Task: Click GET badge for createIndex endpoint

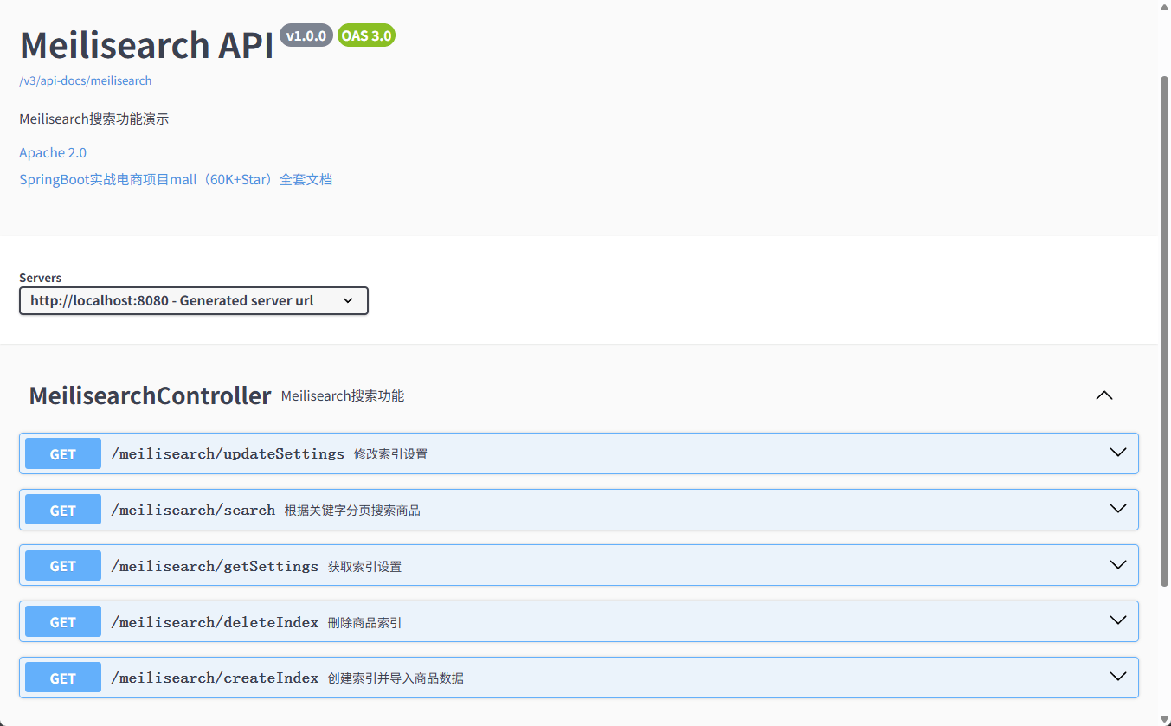Action: (63, 678)
